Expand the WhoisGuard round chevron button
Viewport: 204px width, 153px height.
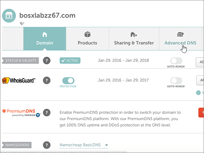(x=198, y=92)
